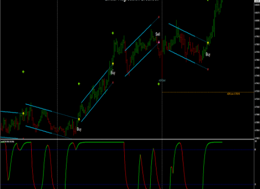Select the green arrow beside the ADR Start label
Image resolution: width=260 pixels, height=189 pixels.
tap(159, 84)
